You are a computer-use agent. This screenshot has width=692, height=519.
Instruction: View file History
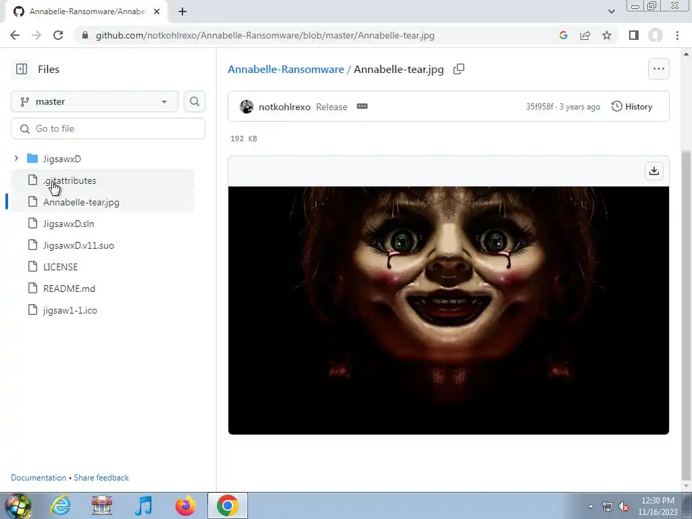[x=632, y=106]
